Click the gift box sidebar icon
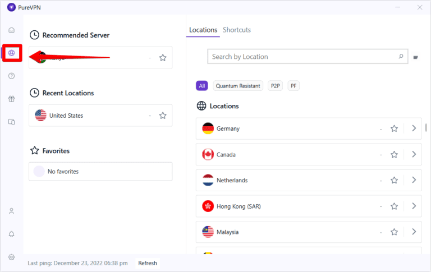The width and height of the screenshot is (431, 272). click(11, 99)
